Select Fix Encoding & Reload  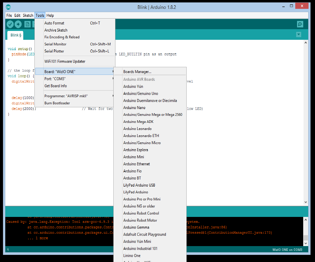pos(75,37)
